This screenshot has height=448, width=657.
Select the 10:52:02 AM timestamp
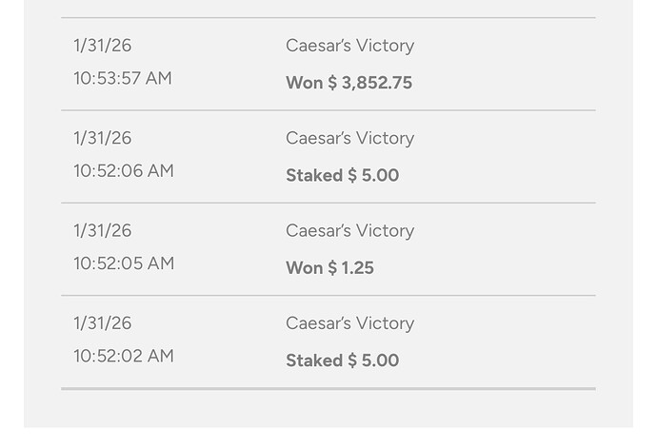(x=123, y=356)
